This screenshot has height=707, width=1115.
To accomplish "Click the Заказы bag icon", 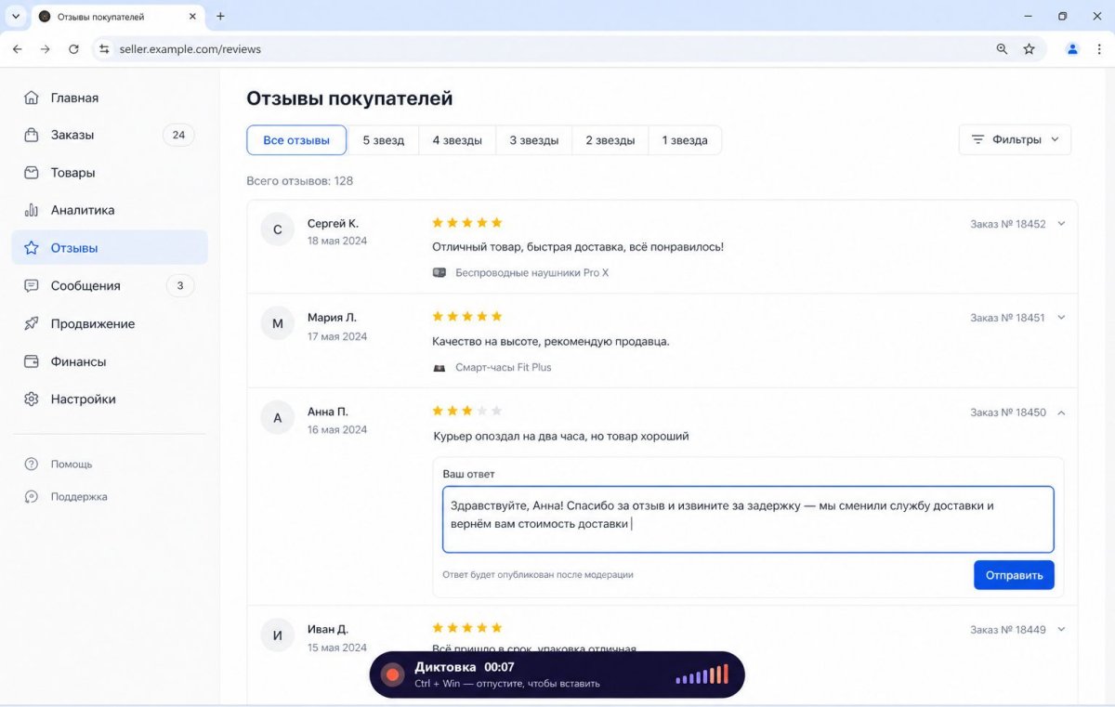I will (32, 135).
